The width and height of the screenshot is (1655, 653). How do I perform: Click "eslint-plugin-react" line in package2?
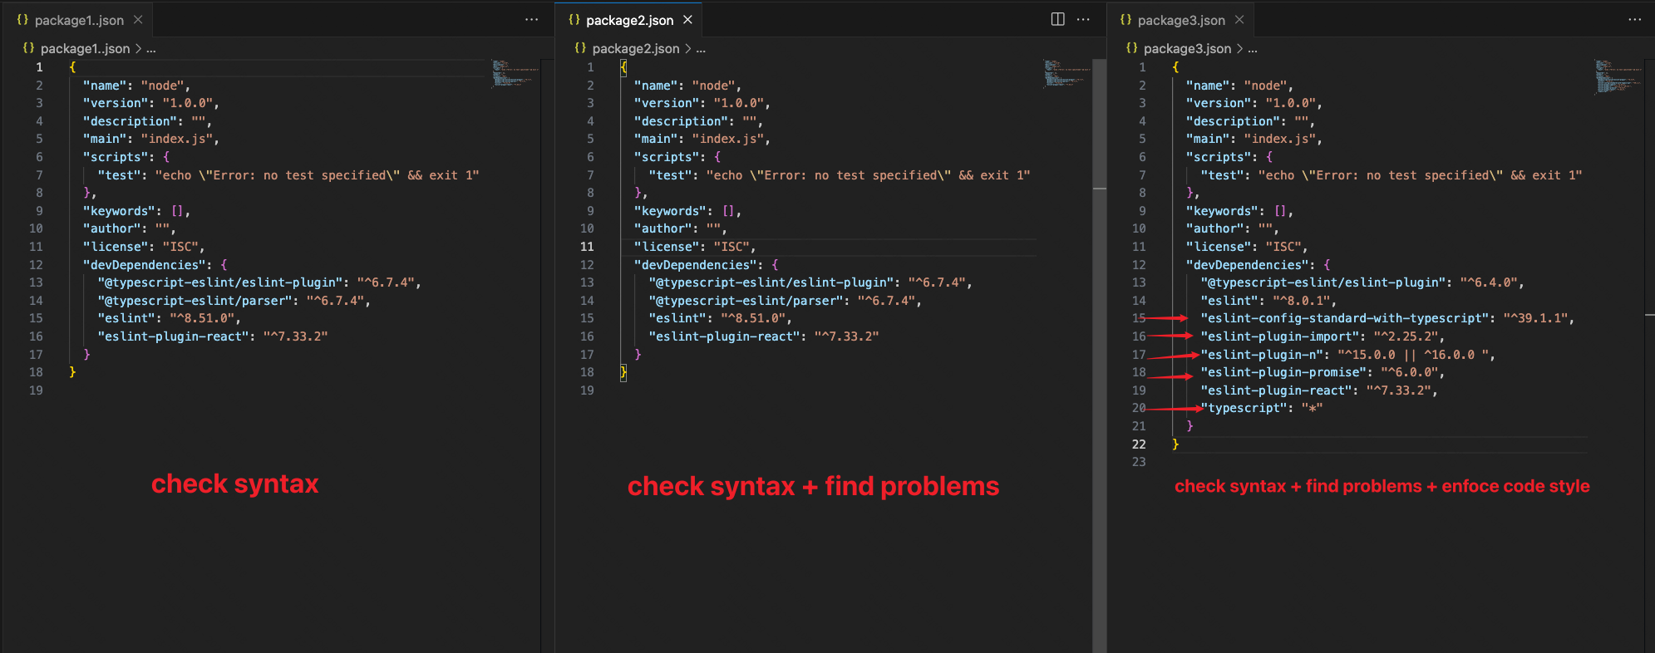coord(764,336)
